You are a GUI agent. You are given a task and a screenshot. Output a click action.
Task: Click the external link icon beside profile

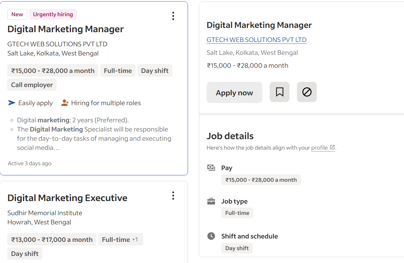(332, 147)
